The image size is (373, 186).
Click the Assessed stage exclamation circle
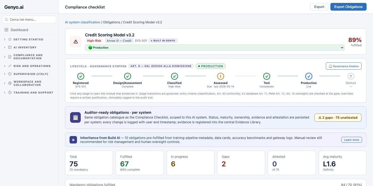(x=221, y=76)
